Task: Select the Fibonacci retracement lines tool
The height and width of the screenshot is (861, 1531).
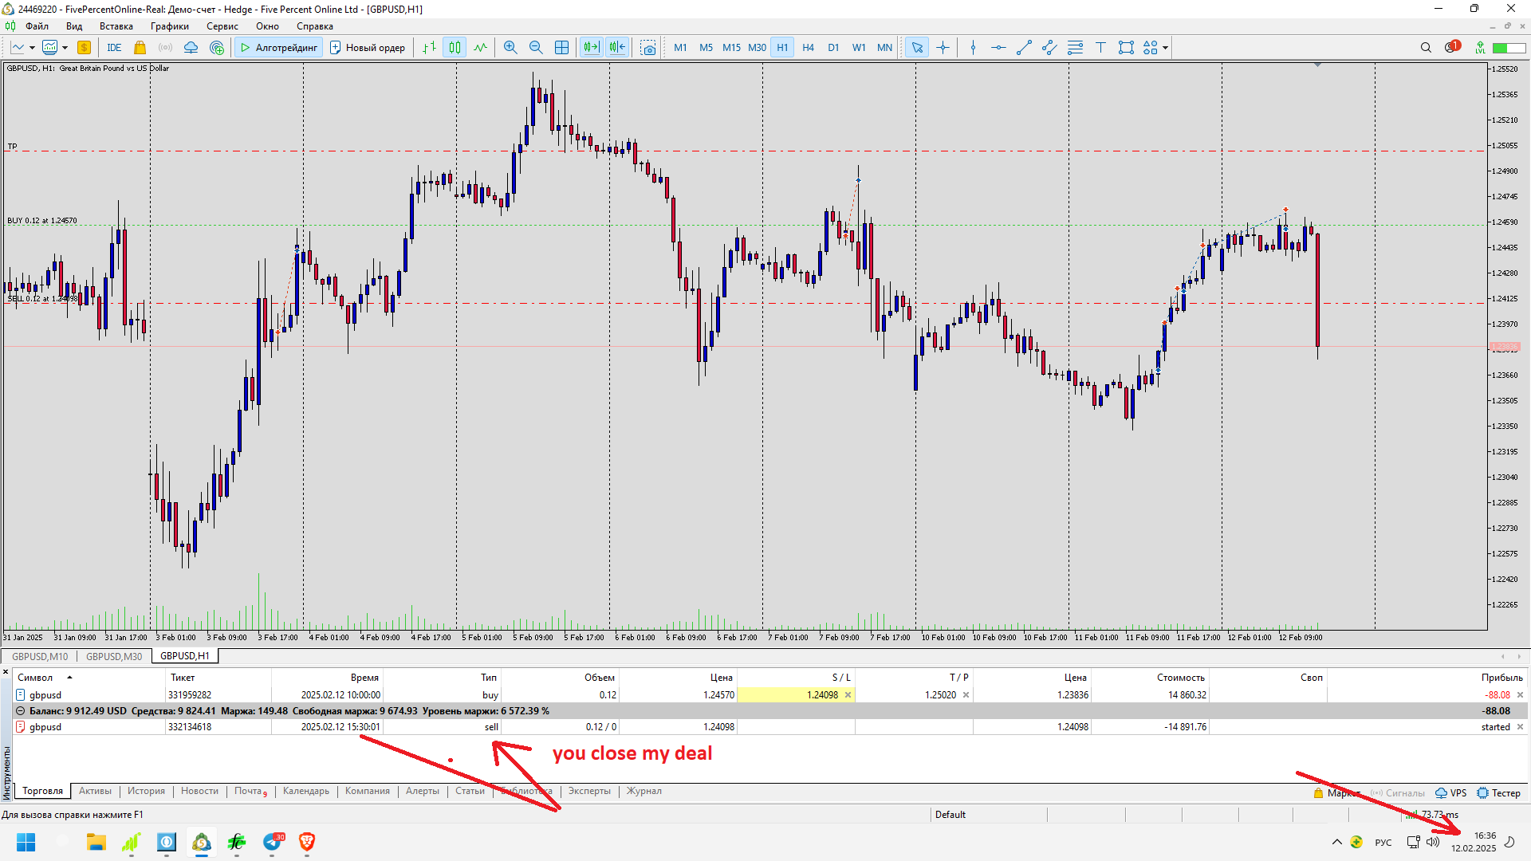Action: tap(1075, 48)
